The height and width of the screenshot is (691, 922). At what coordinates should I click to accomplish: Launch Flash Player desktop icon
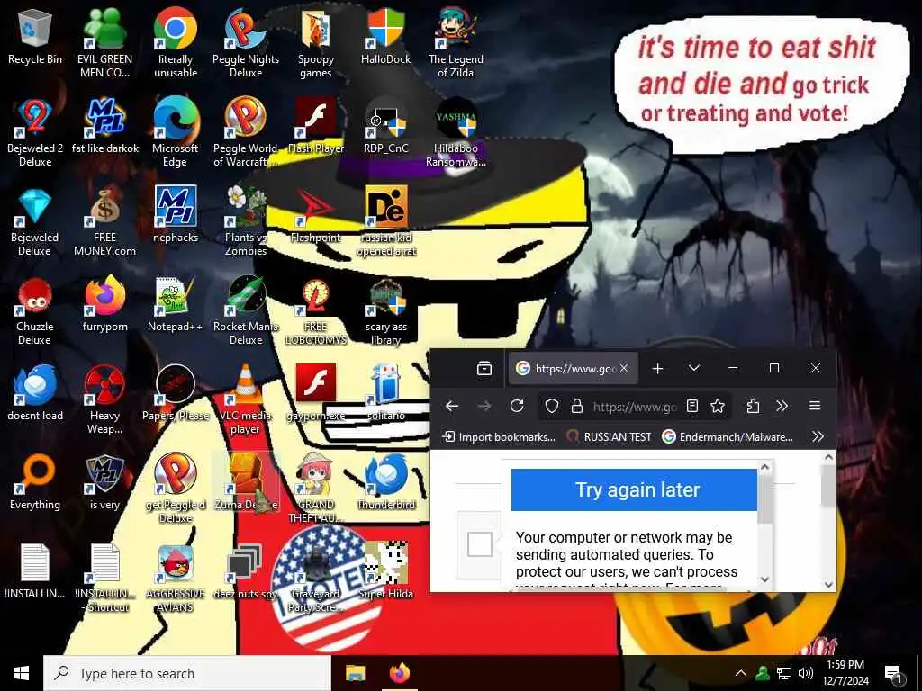pos(316,126)
